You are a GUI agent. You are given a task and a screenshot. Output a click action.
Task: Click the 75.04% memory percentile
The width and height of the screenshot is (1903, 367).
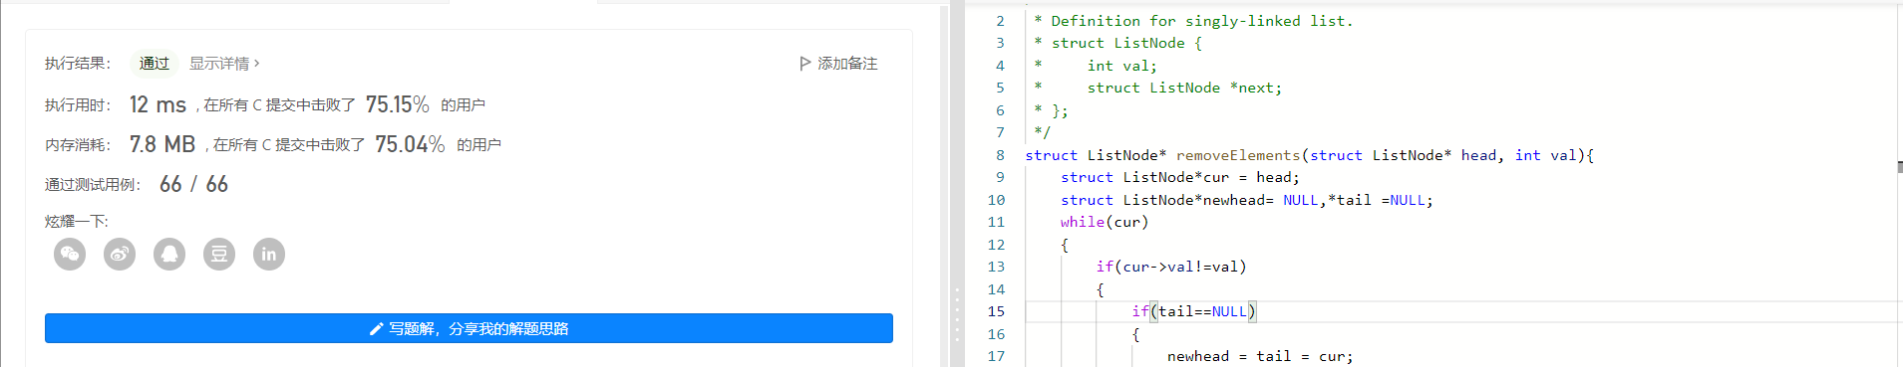[410, 144]
